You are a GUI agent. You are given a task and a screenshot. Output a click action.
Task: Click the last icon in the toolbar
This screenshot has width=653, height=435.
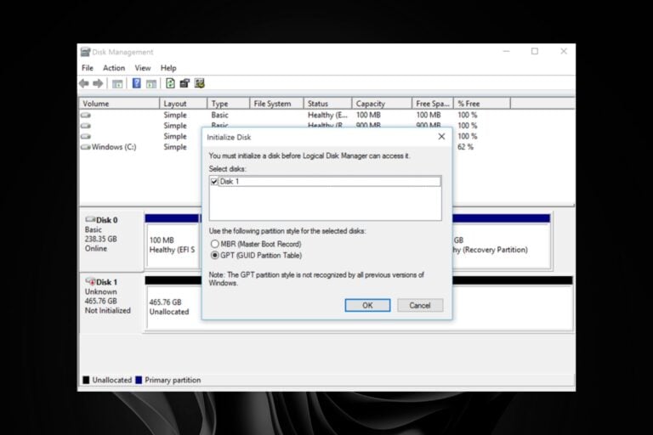[x=200, y=83]
